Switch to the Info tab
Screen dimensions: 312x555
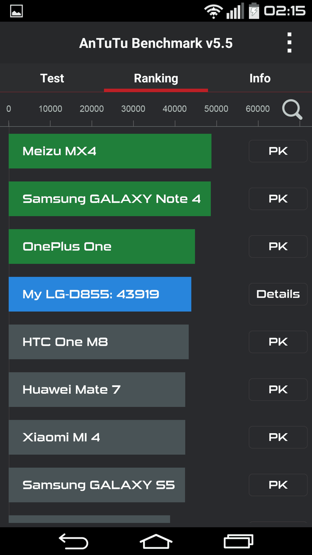click(260, 78)
